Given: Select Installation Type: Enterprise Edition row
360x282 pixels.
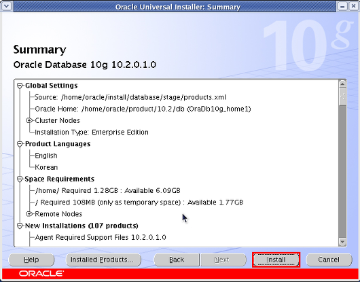Looking at the screenshot, I should (x=92, y=133).
